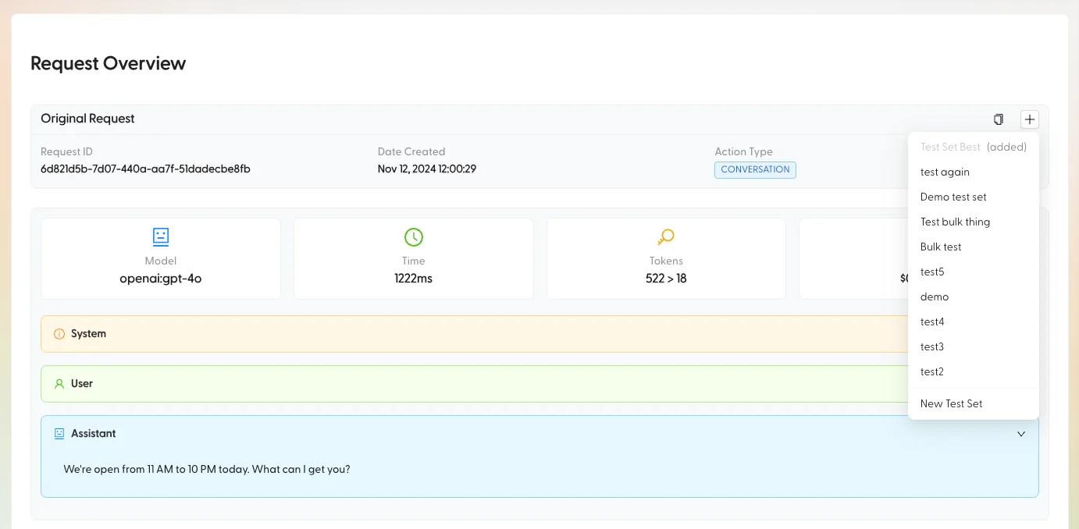Click the plus icon to add to a test set

pyautogui.click(x=1030, y=119)
